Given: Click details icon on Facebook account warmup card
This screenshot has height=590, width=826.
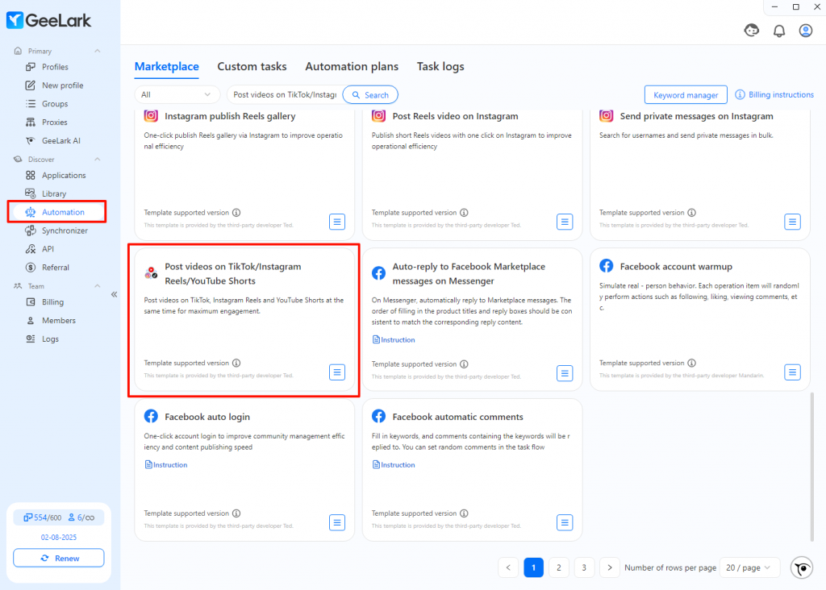Looking at the screenshot, I should click(x=792, y=372).
